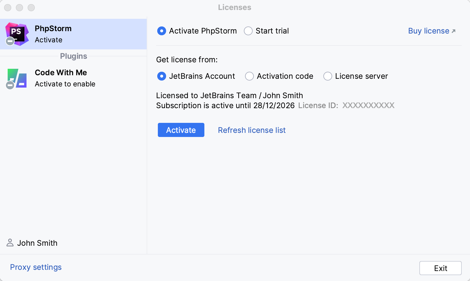
Task: Click the user profile icon beside John Smith
Action: click(x=10, y=242)
